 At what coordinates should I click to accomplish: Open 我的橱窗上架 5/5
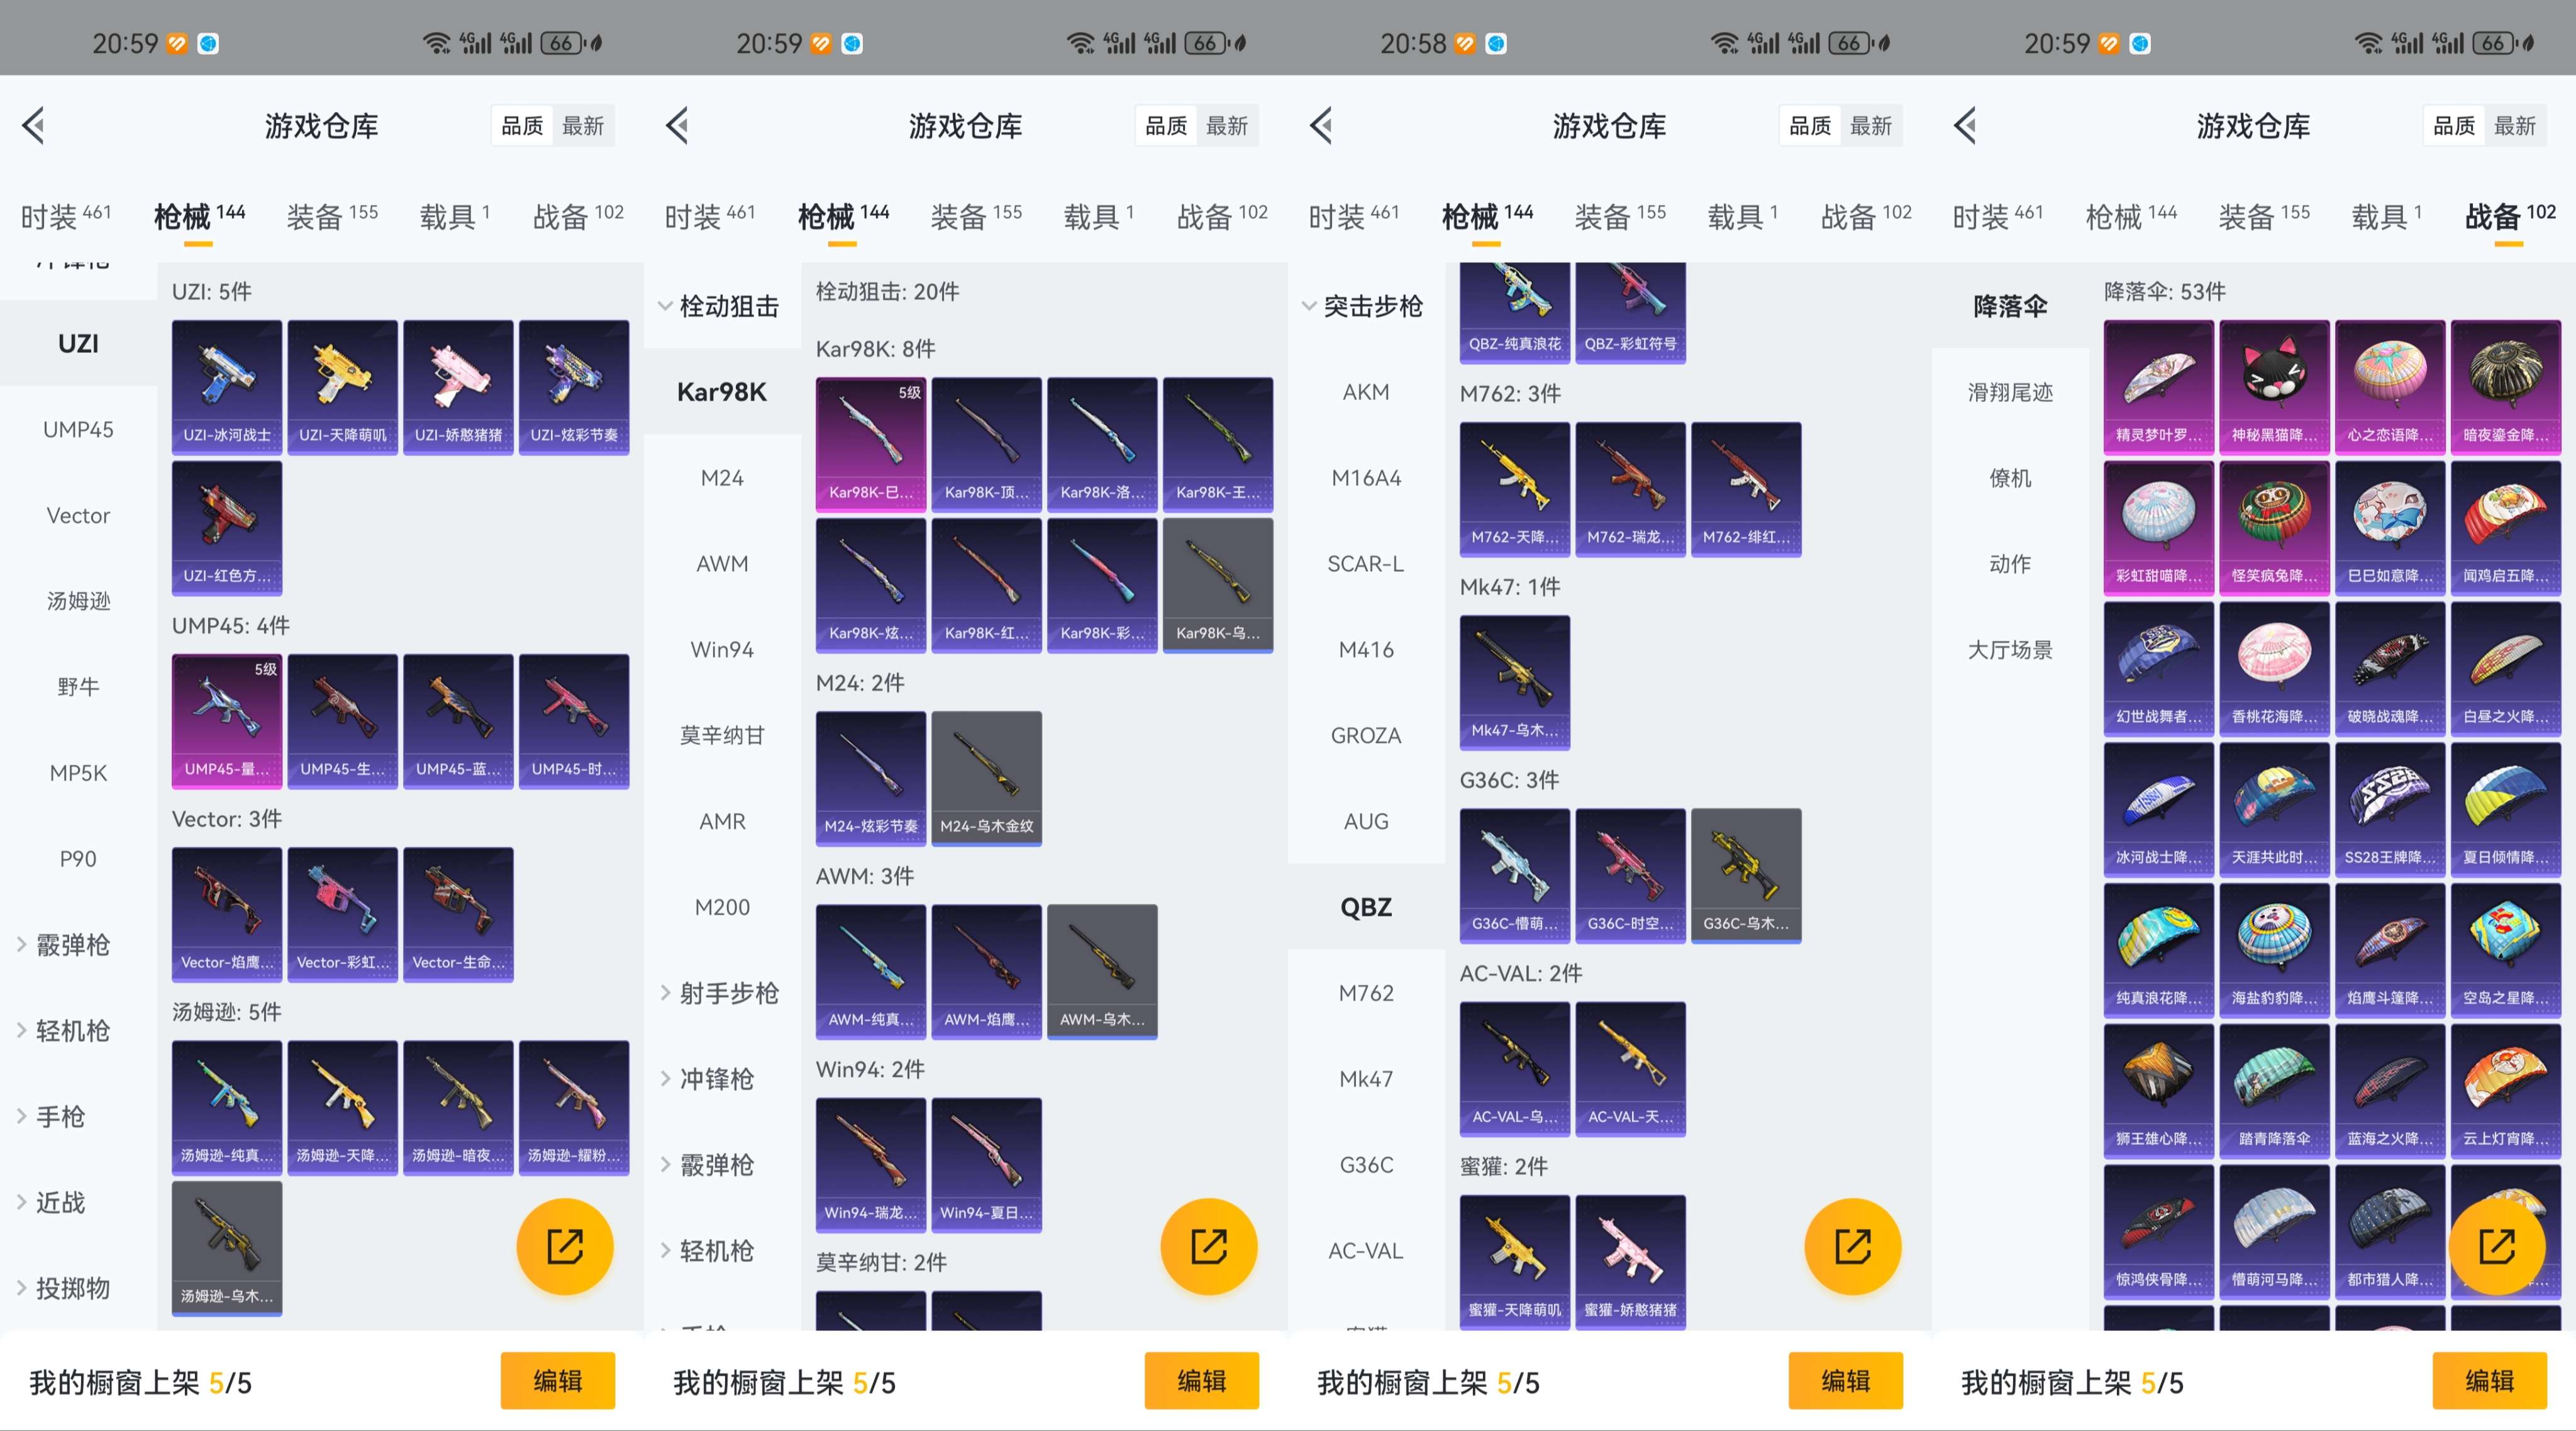140,1384
